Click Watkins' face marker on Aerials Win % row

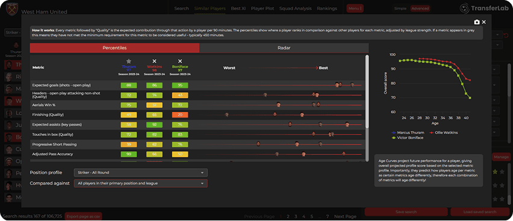click(278, 105)
